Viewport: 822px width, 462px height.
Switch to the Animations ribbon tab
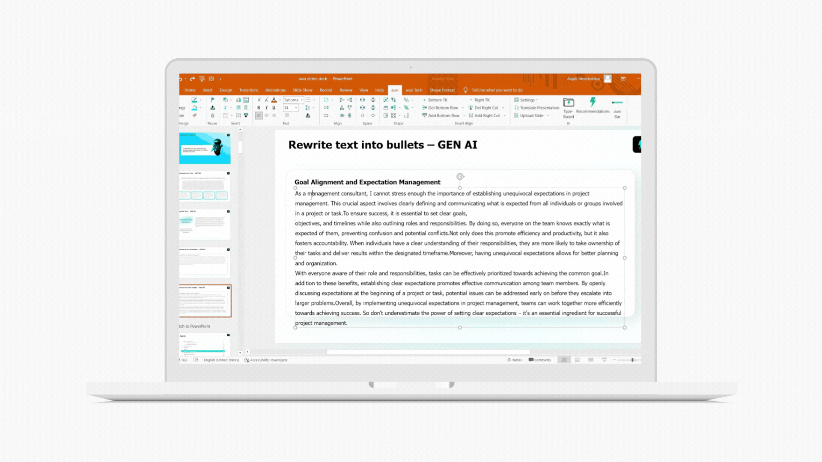pos(275,90)
